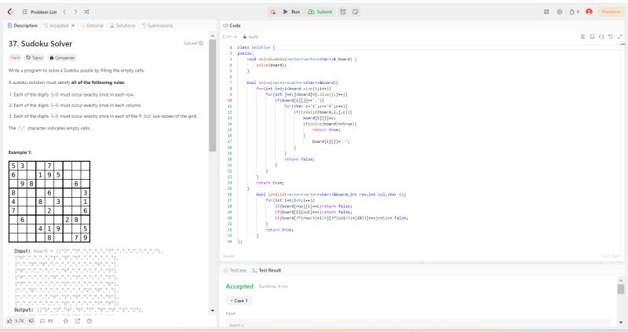Submit the solution

pos(320,12)
